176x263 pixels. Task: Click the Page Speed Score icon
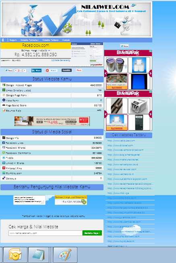(x=4, y=105)
